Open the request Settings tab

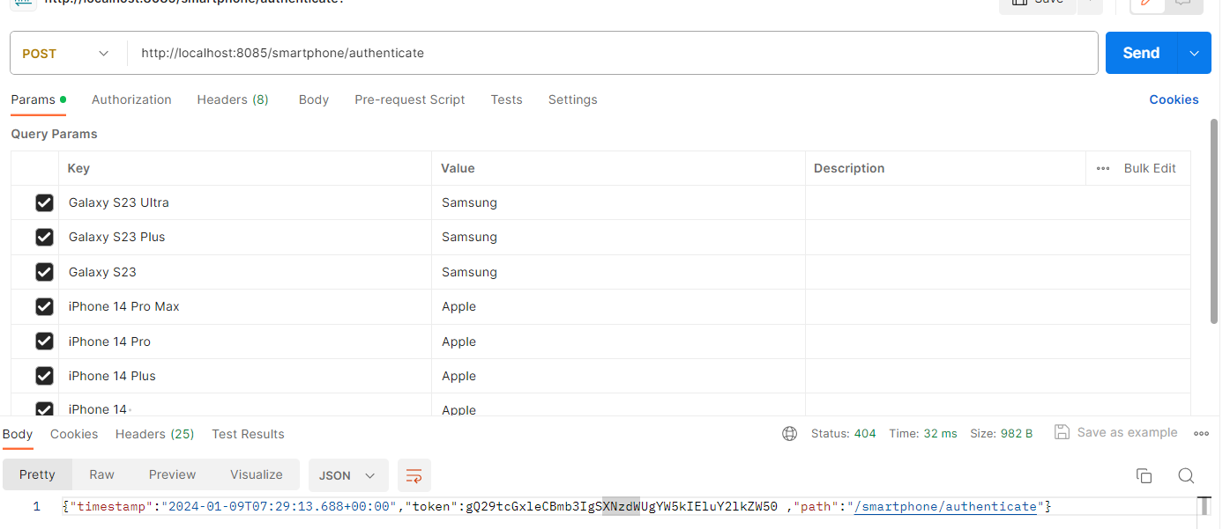[x=573, y=99]
